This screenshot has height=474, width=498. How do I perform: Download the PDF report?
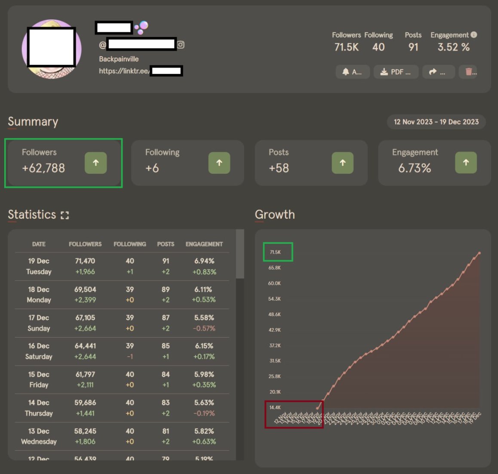tap(396, 72)
